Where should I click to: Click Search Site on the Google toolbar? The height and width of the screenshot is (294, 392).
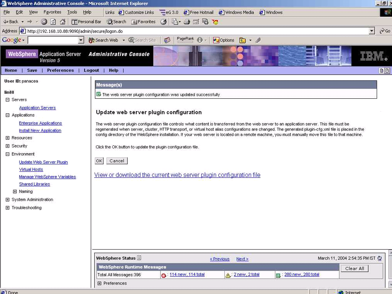coord(142,40)
